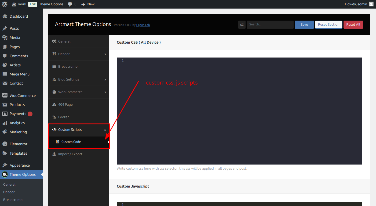Click the Artists palette icon

pos(5,65)
